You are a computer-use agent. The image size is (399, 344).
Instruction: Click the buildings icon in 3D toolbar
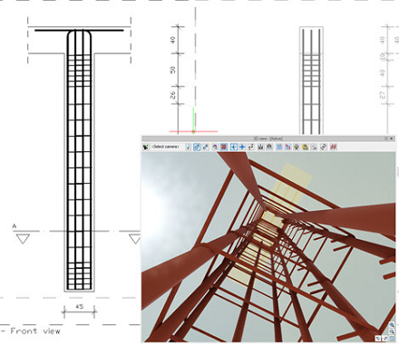260,147
